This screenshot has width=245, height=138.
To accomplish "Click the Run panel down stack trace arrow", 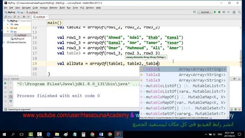I will click(x=11, y=88).
